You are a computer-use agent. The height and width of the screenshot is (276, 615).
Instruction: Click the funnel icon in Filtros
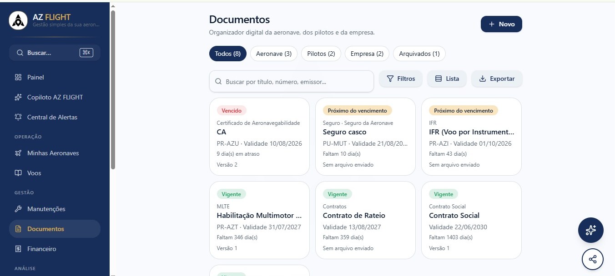(x=390, y=79)
